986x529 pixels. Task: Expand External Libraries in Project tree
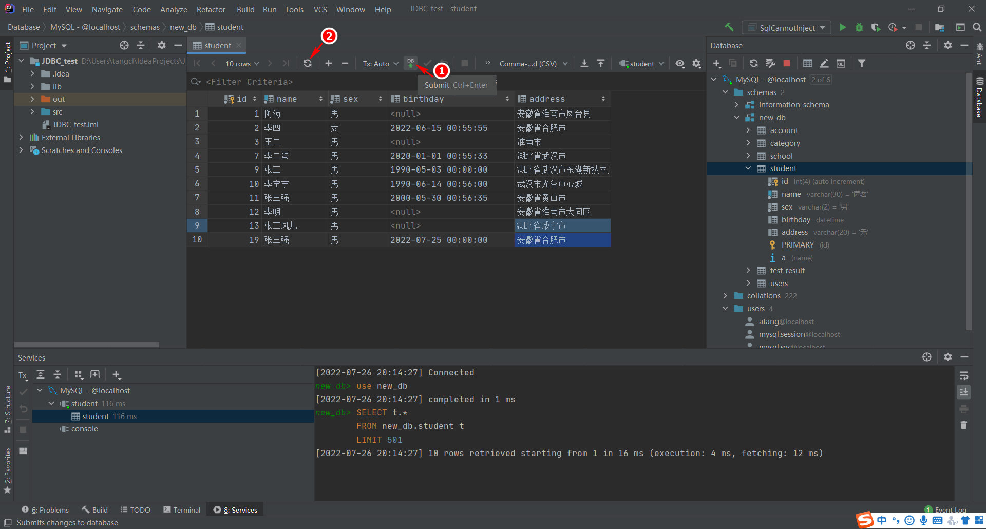click(21, 137)
